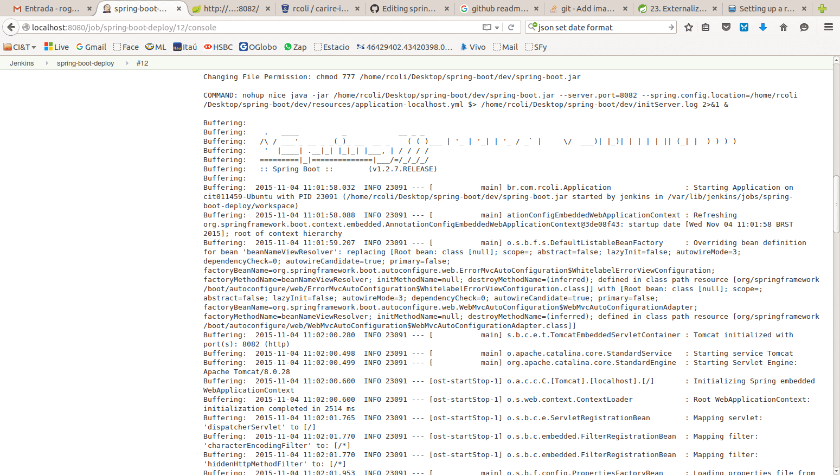This screenshot has height=475, width=840.
Task: Open the Gmail bookmark
Action: pos(91,47)
